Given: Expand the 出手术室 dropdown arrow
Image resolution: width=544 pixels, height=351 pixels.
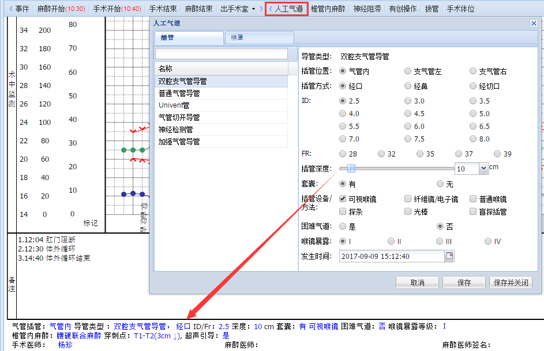Looking at the screenshot, I should pyautogui.click(x=253, y=9).
